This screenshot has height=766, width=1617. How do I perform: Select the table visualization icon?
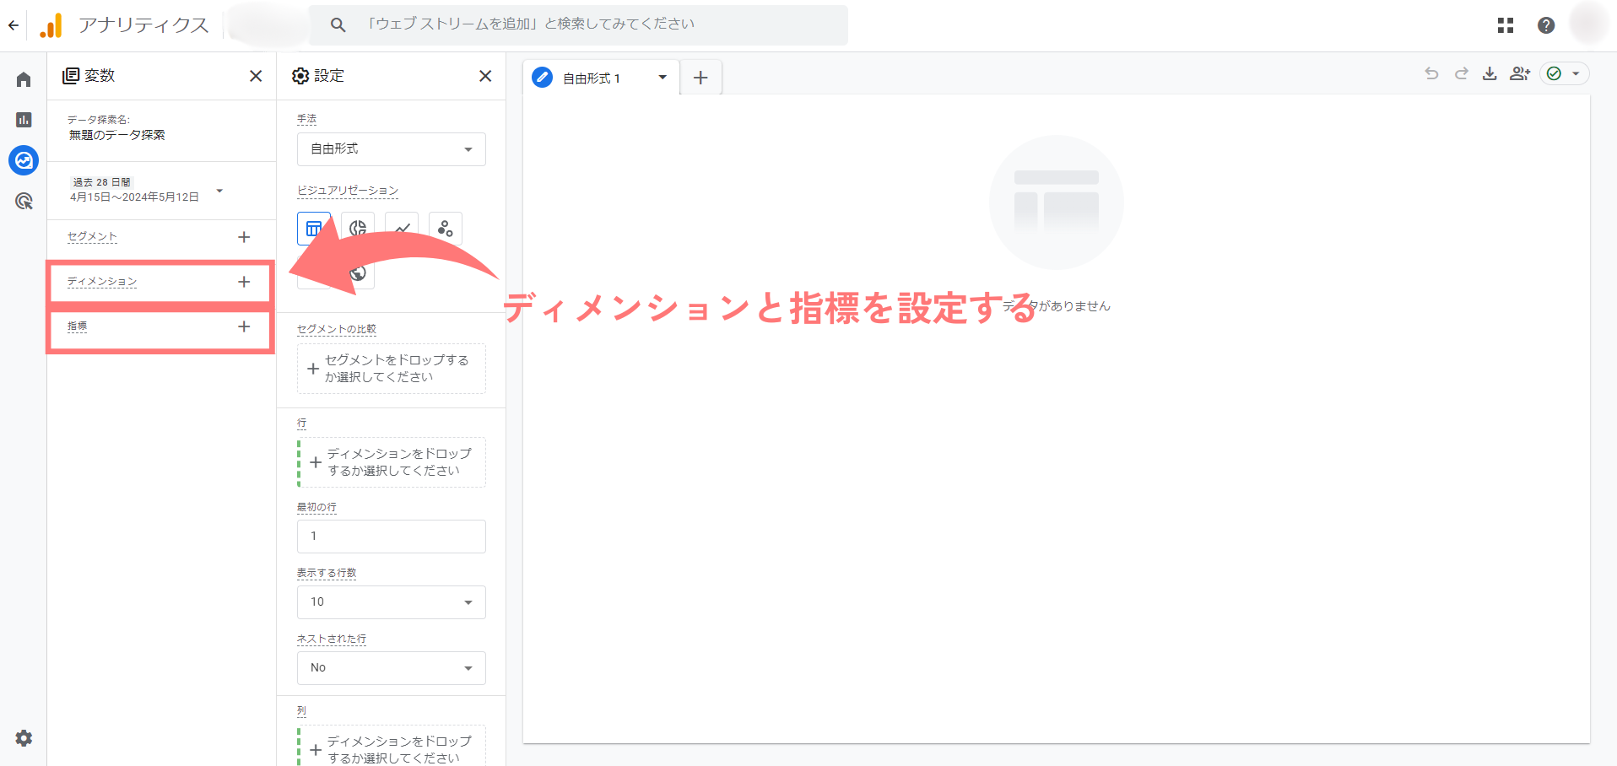(x=313, y=229)
